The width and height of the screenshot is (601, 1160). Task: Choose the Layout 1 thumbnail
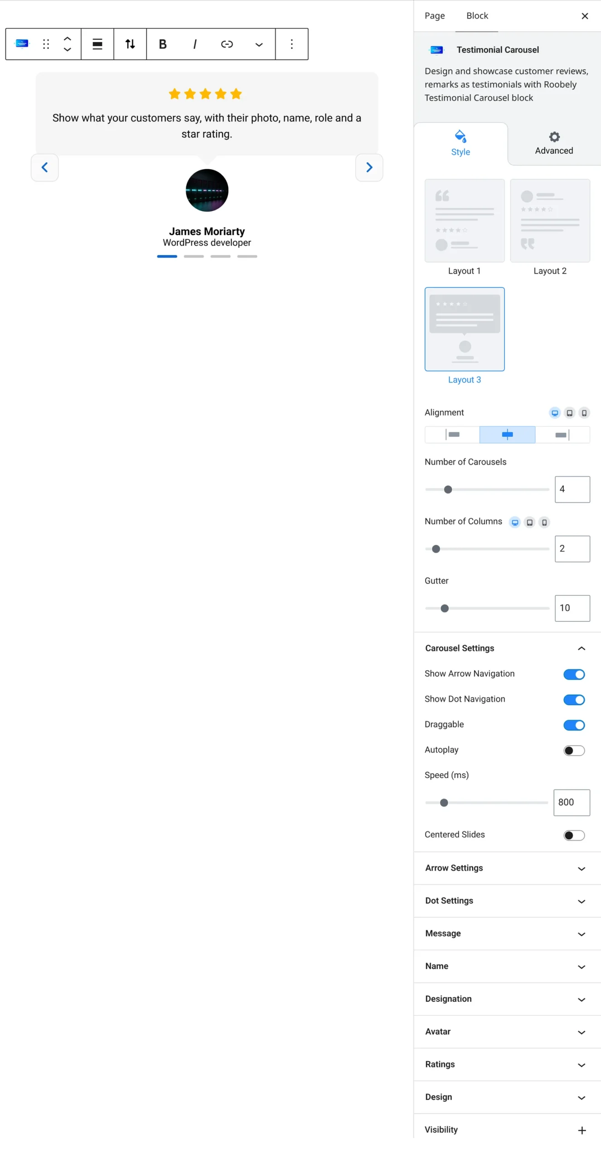tap(465, 221)
